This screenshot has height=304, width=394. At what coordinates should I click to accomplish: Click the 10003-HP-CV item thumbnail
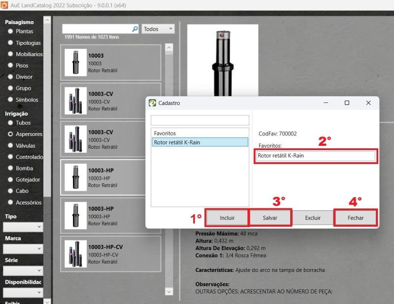(76, 254)
